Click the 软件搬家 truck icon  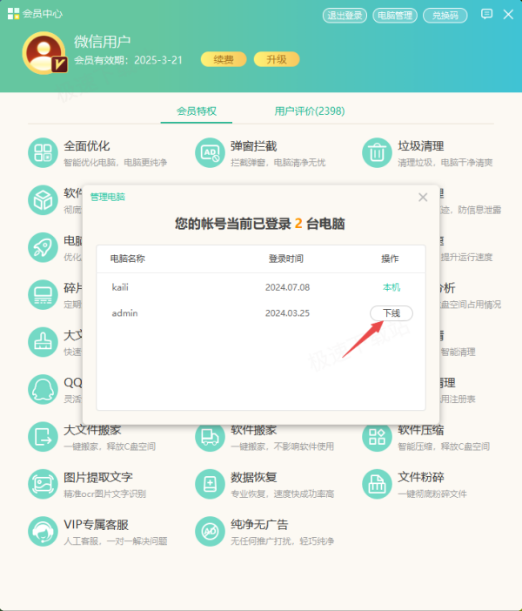pyautogui.click(x=210, y=437)
